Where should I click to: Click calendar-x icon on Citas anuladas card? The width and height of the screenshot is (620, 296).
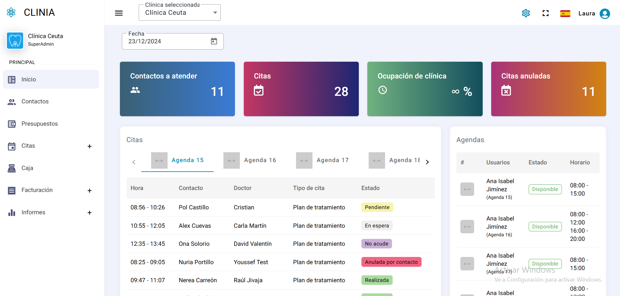tap(506, 90)
